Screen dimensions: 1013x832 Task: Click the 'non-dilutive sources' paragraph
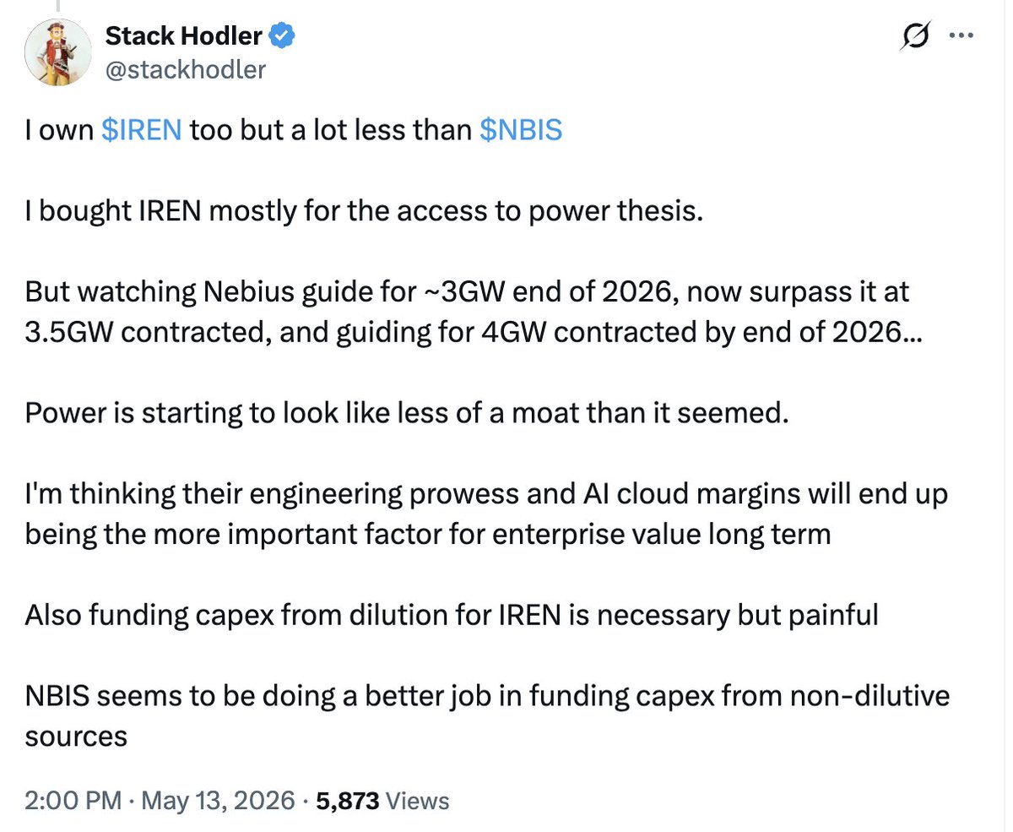[x=487, y=715]
